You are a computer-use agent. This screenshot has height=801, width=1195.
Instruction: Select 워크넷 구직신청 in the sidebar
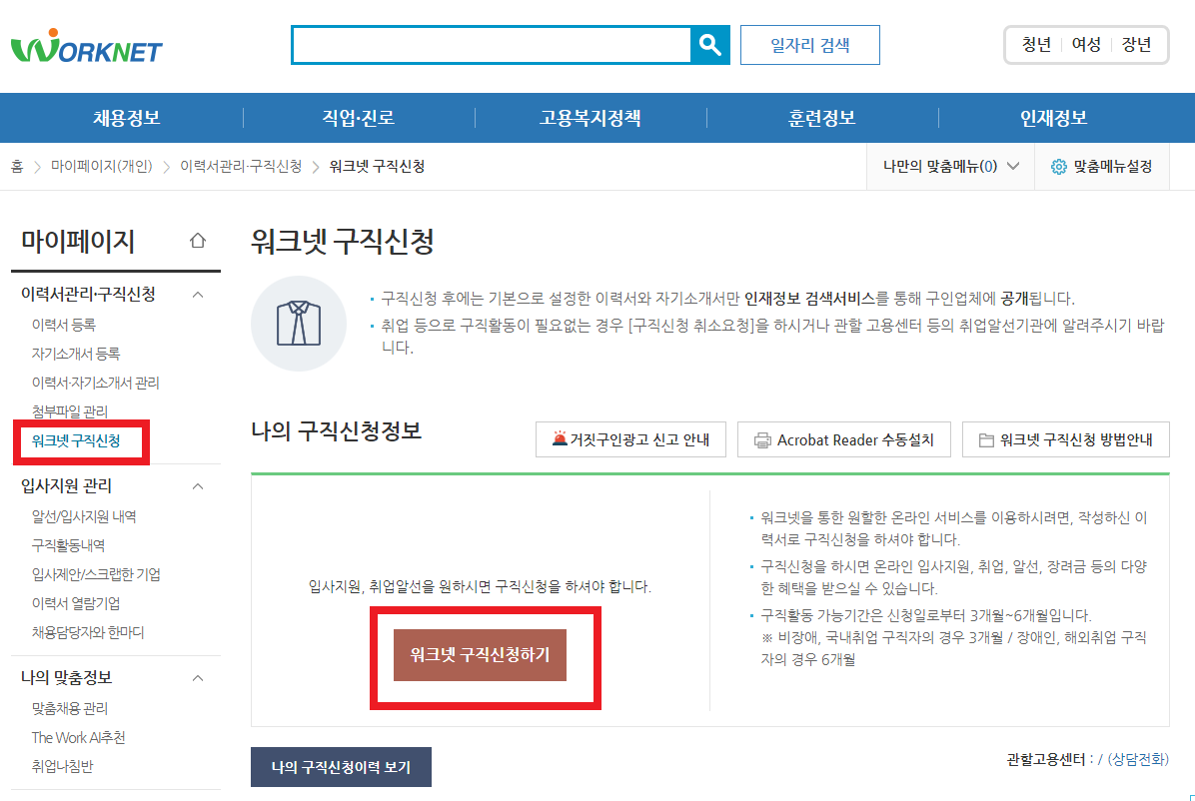pyautogui.click(x=76, y=440)
